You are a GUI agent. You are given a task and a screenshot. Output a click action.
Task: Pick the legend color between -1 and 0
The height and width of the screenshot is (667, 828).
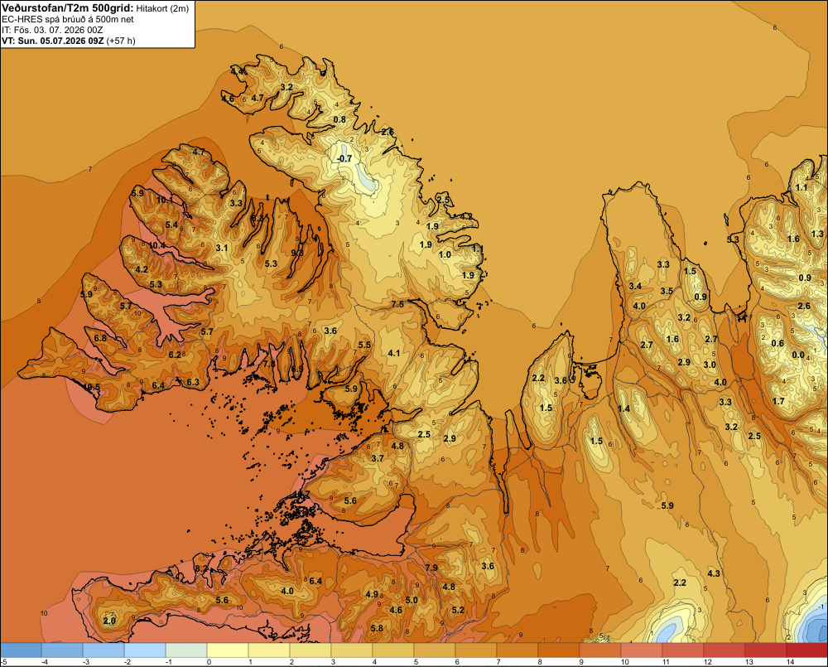click(x=185, y=650)
